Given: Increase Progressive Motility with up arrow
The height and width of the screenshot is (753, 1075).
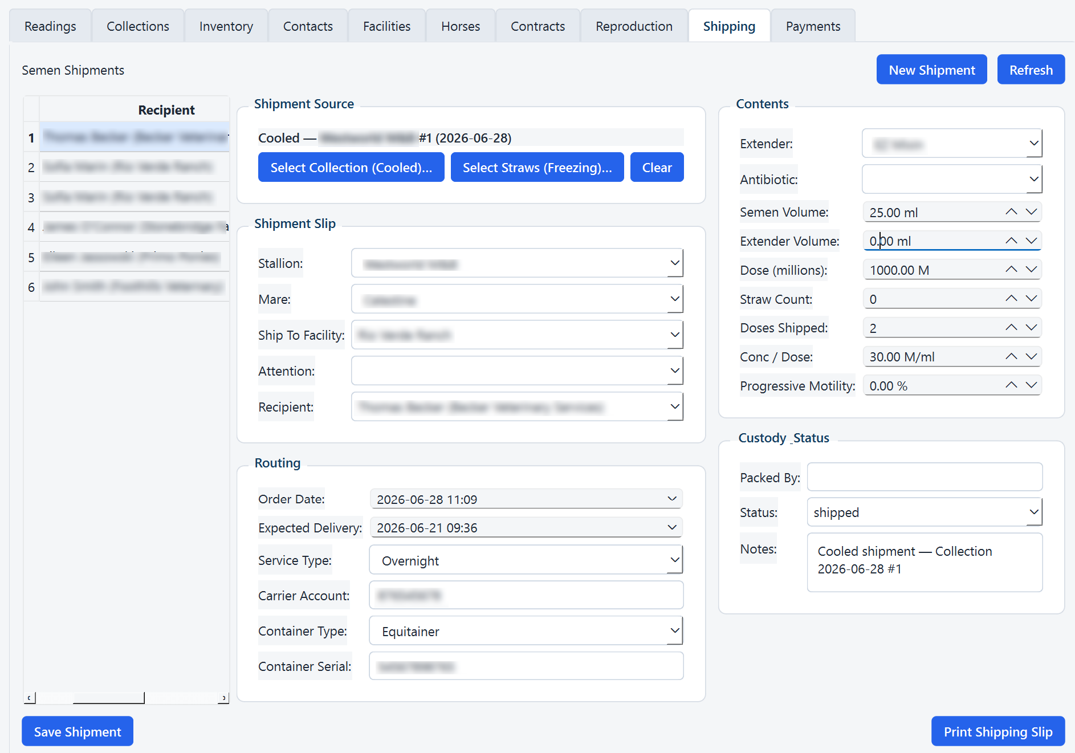Looking at the screenshot, I should [1011, 385].
